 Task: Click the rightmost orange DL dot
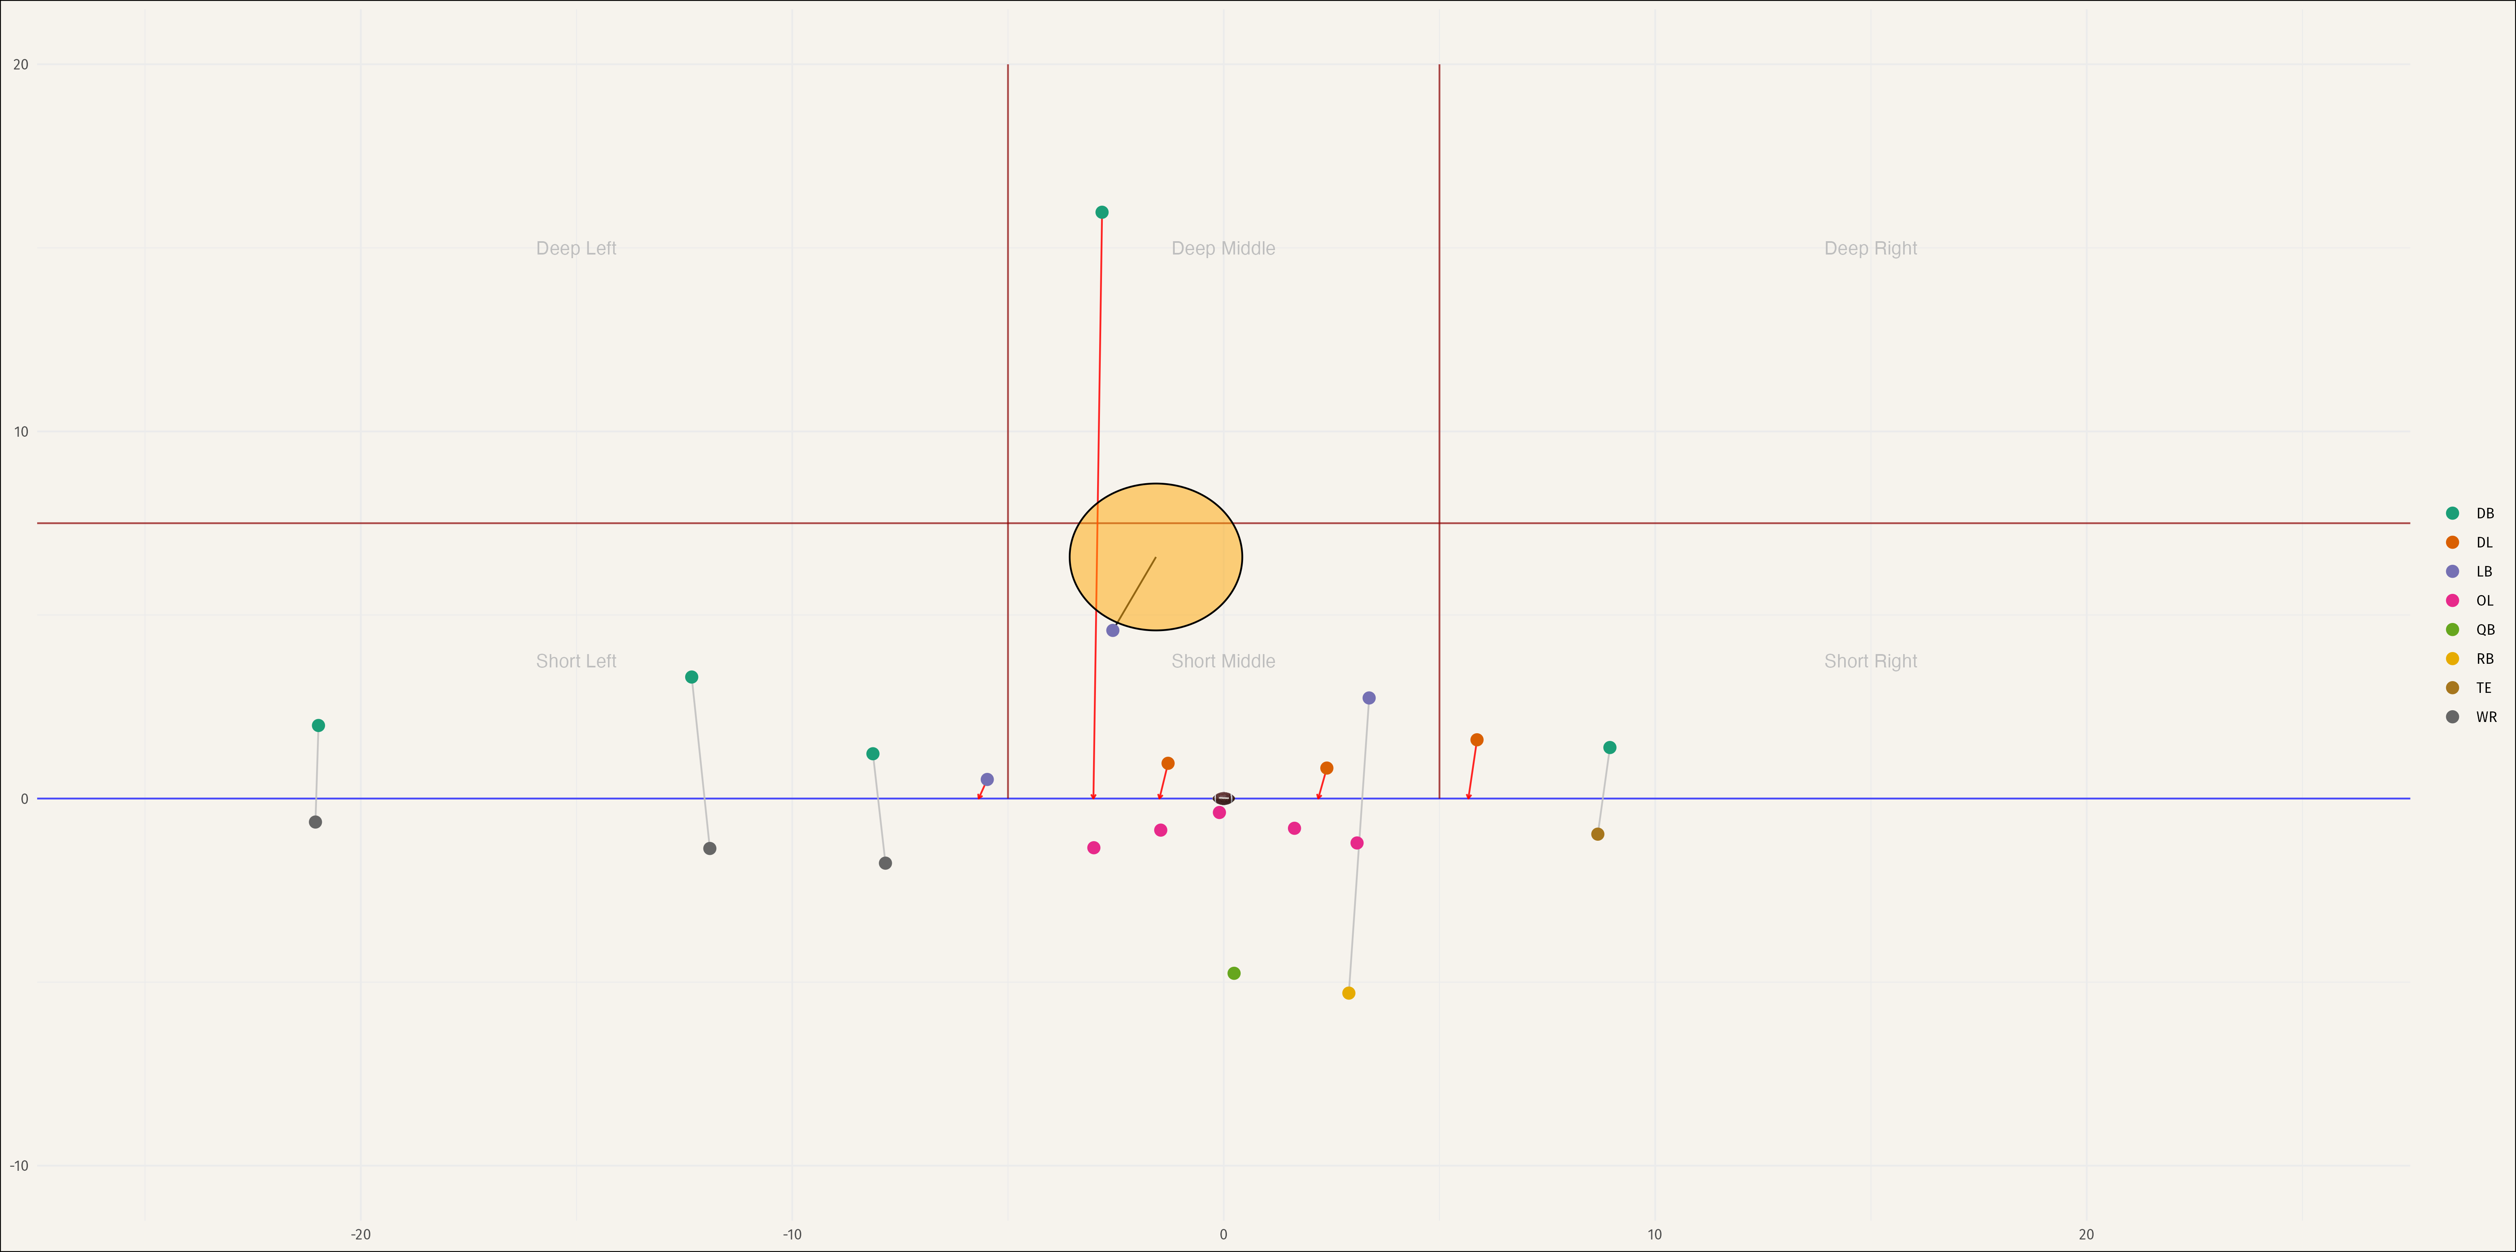[x=1477, y=740]
